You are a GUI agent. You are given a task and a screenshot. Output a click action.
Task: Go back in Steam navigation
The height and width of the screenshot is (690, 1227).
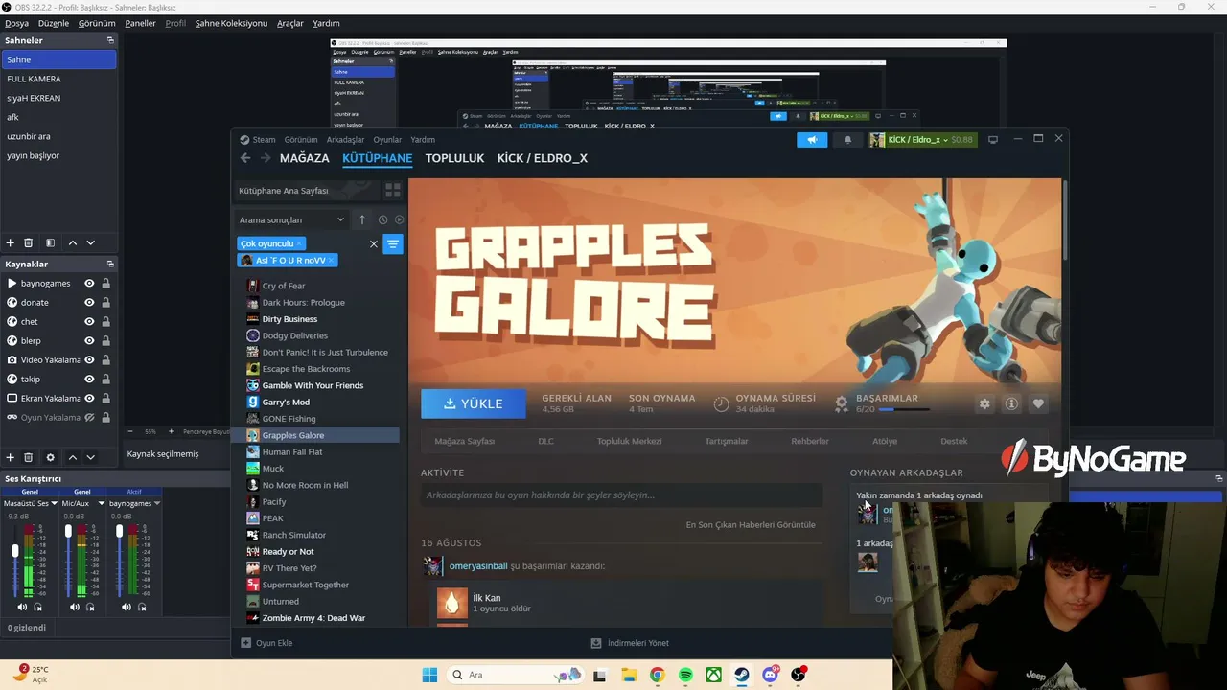(x=245, y=158)
